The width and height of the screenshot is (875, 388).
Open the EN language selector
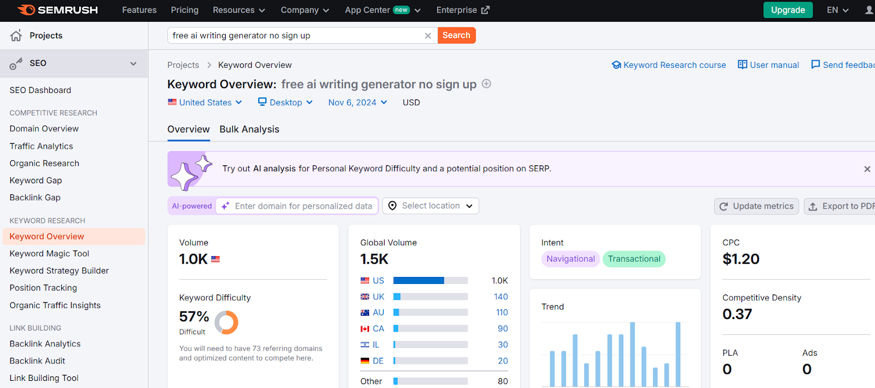838,10
